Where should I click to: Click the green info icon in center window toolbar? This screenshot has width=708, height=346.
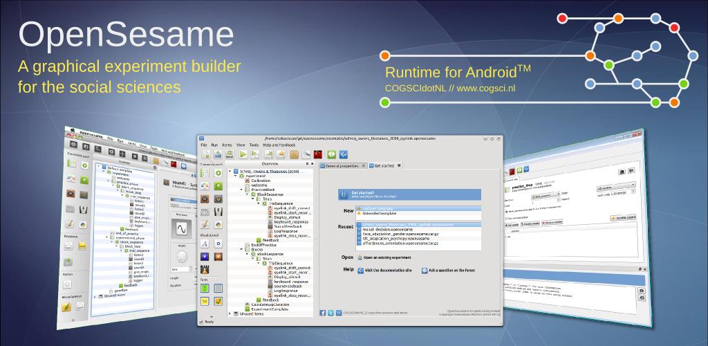click(331, 154)
